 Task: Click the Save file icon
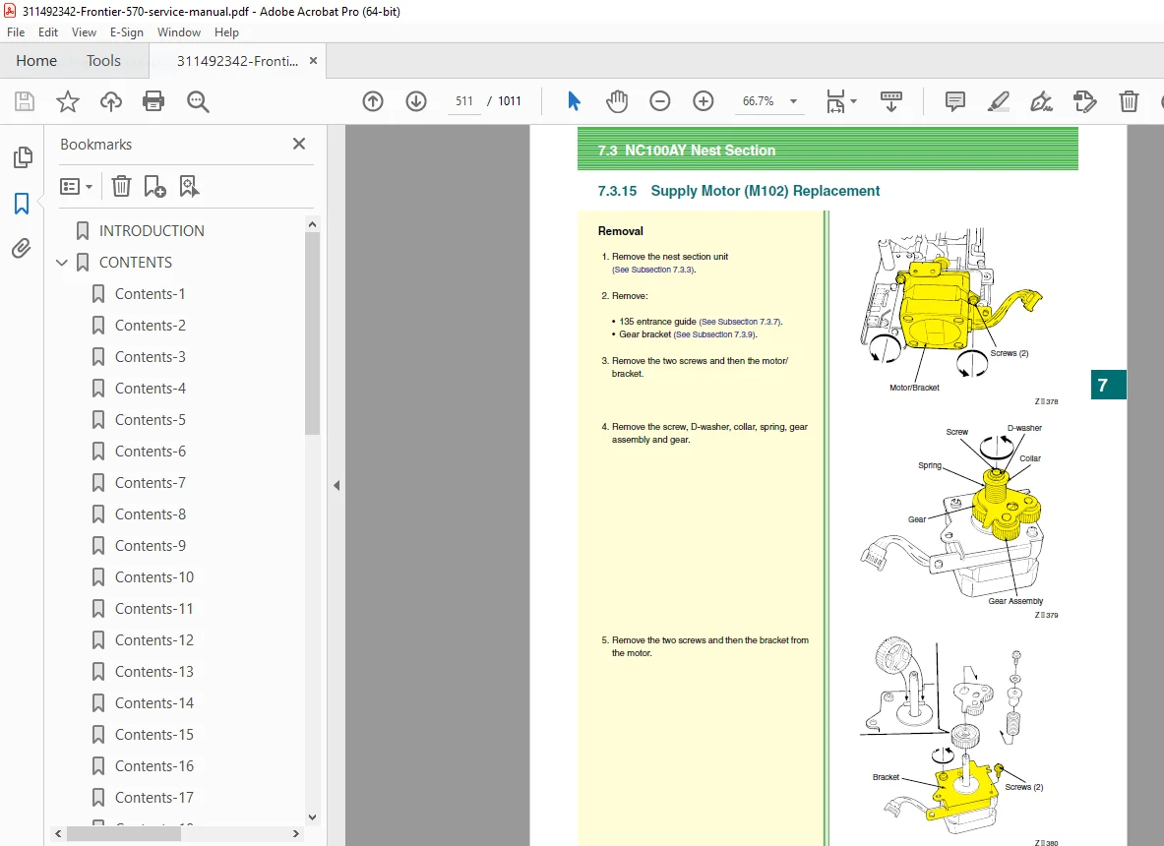click(25, 101)
